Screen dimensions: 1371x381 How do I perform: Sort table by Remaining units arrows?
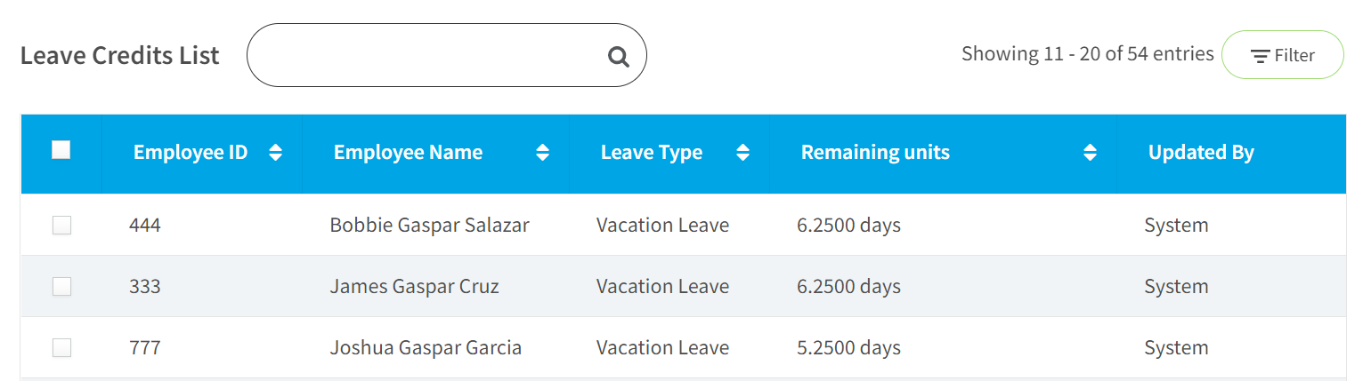1090,153
